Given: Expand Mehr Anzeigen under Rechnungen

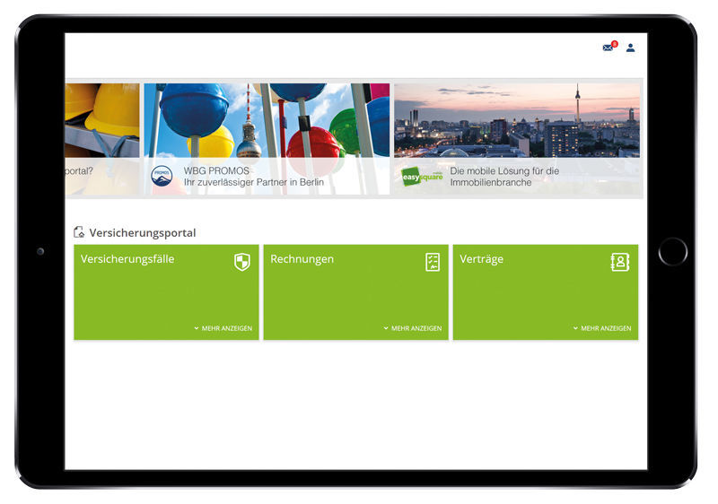Looking at the screenshot, I should [413, 328].
